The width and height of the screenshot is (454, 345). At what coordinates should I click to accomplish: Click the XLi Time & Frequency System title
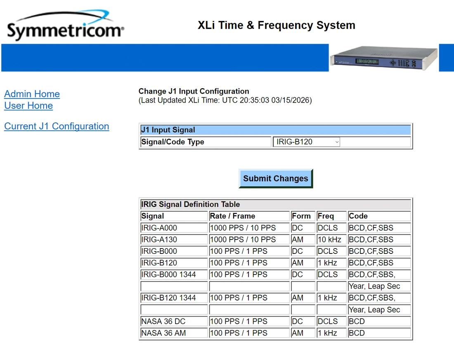pyautogui.click(x=276, y=25)
